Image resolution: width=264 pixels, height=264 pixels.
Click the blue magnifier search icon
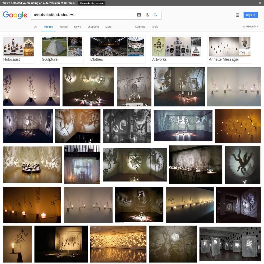[155, 15]
